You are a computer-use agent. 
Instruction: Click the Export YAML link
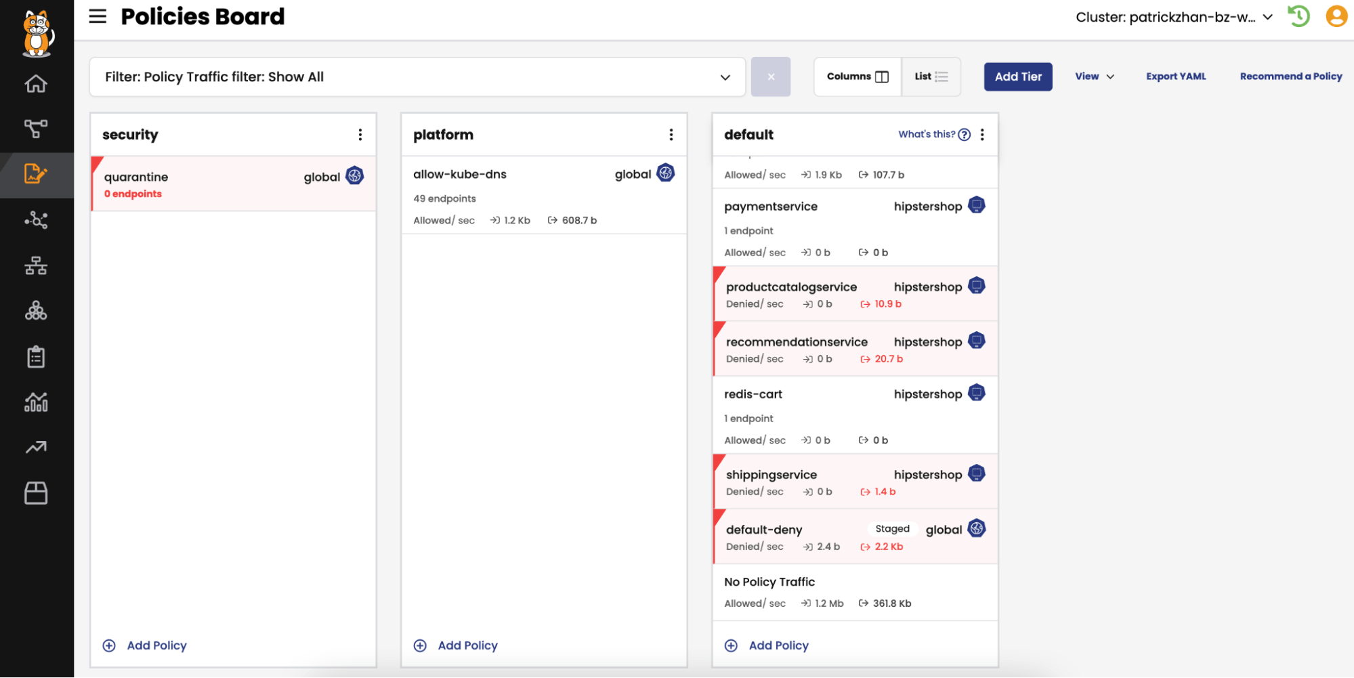[x=1175, y=77]
